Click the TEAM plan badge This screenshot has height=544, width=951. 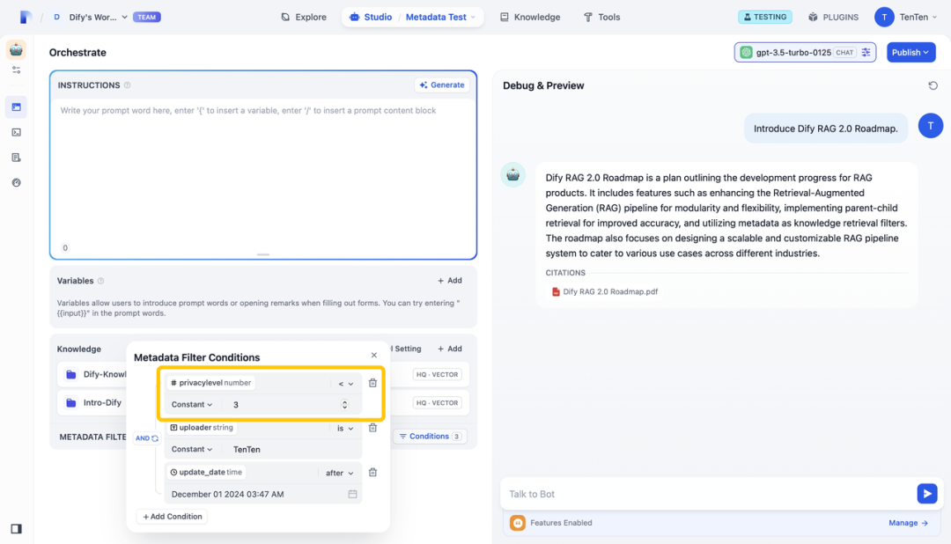coord(147,17)
